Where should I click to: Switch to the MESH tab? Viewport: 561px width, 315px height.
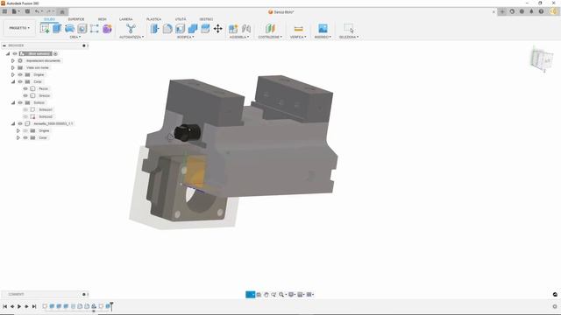102,19
